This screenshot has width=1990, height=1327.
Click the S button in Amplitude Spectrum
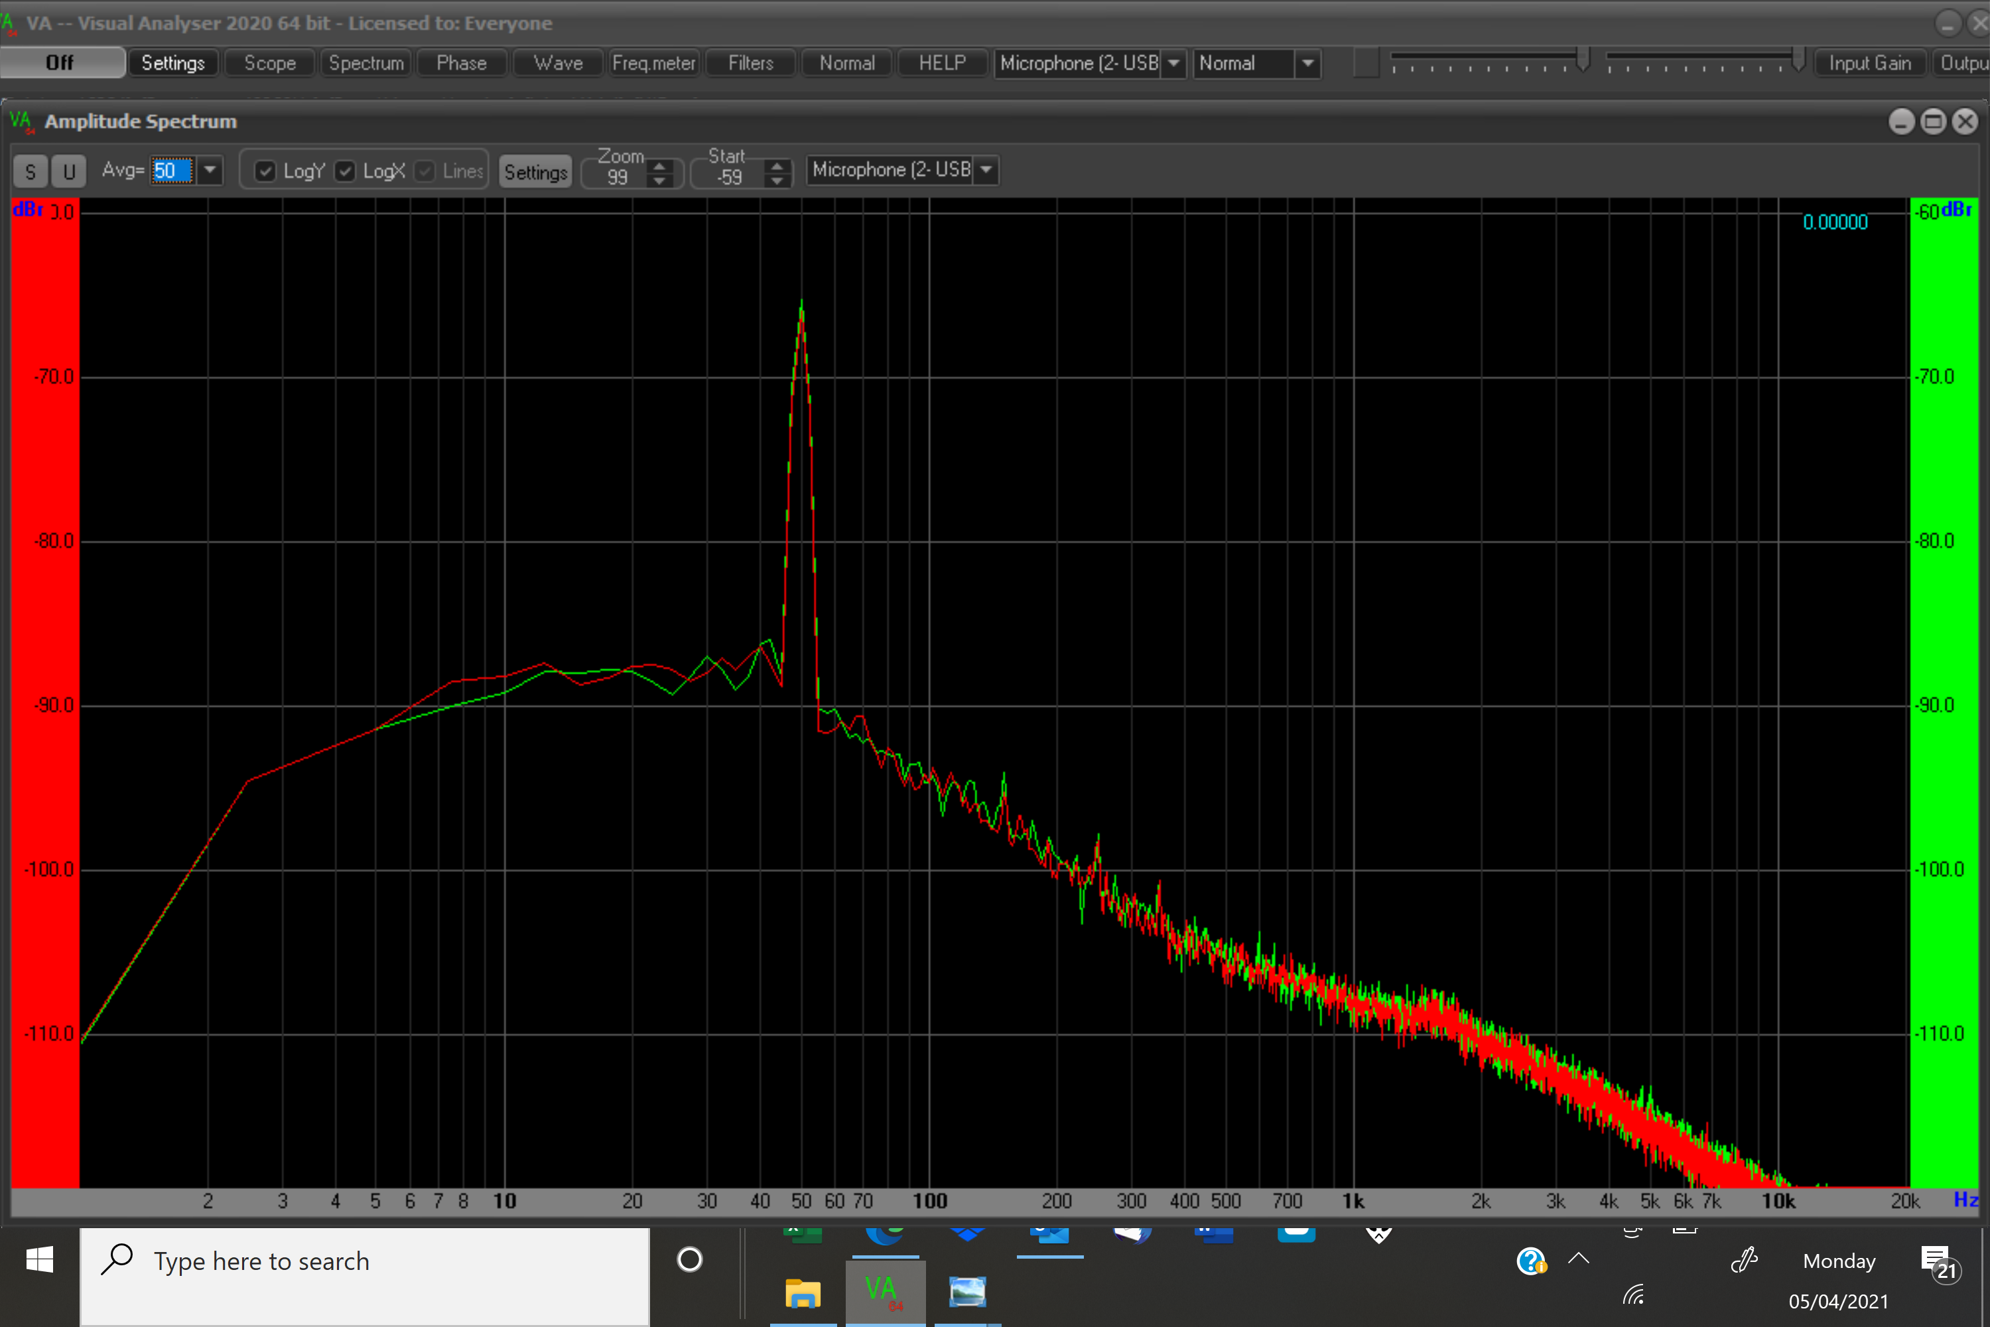click(x=31, y=172)
